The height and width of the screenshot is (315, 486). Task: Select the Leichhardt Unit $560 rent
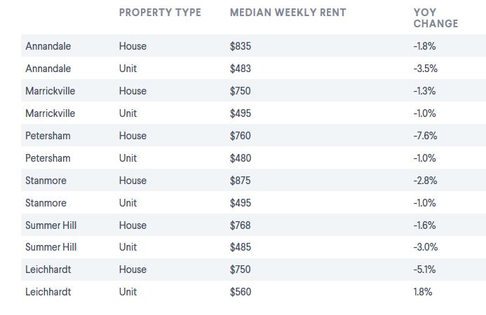click(241, 292)
